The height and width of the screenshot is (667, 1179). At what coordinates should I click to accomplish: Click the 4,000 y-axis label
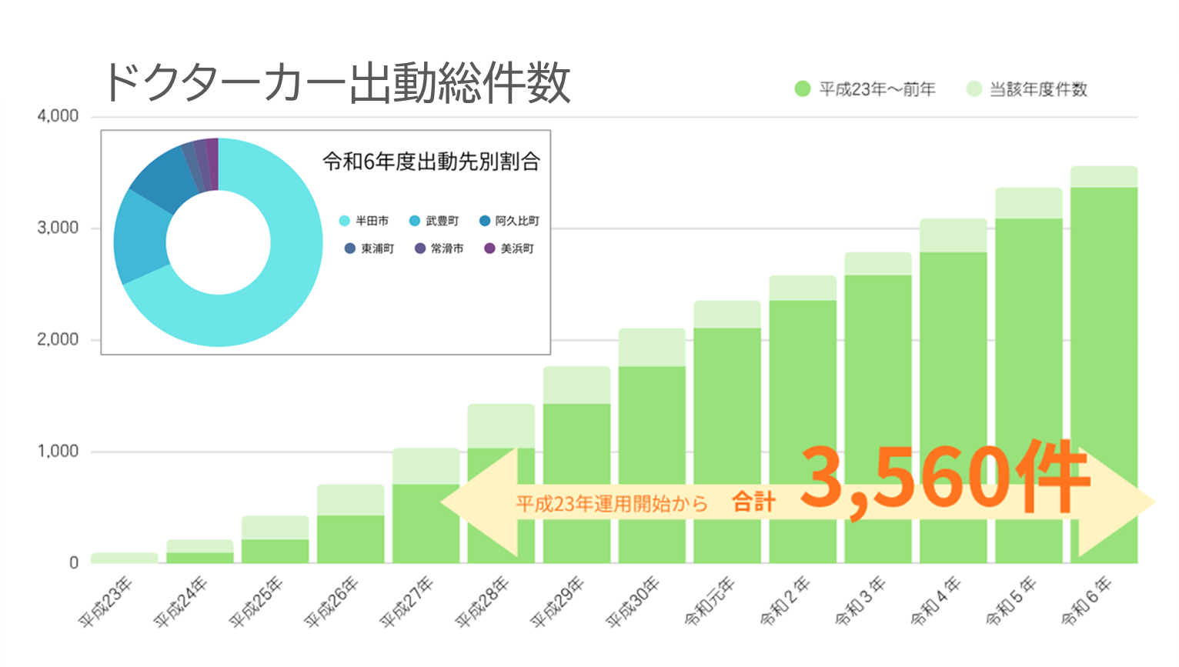click(58, 116)
